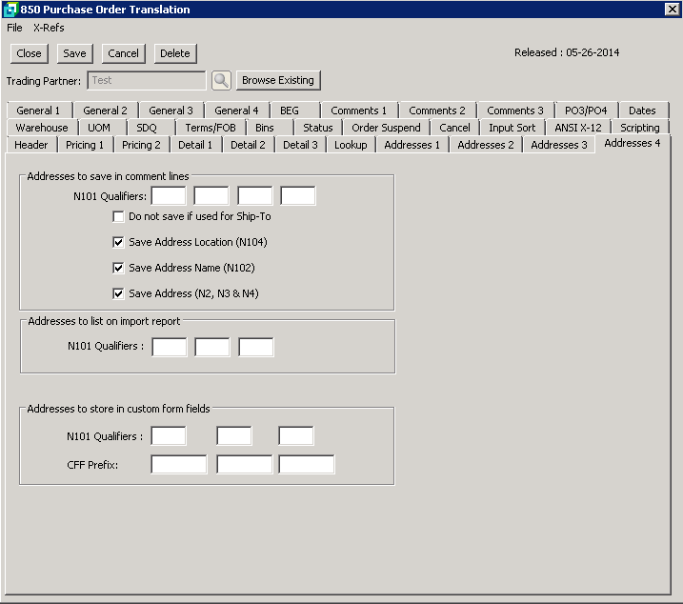
Task: Click the first CFF Prefix input field
Action: point(178,465)
